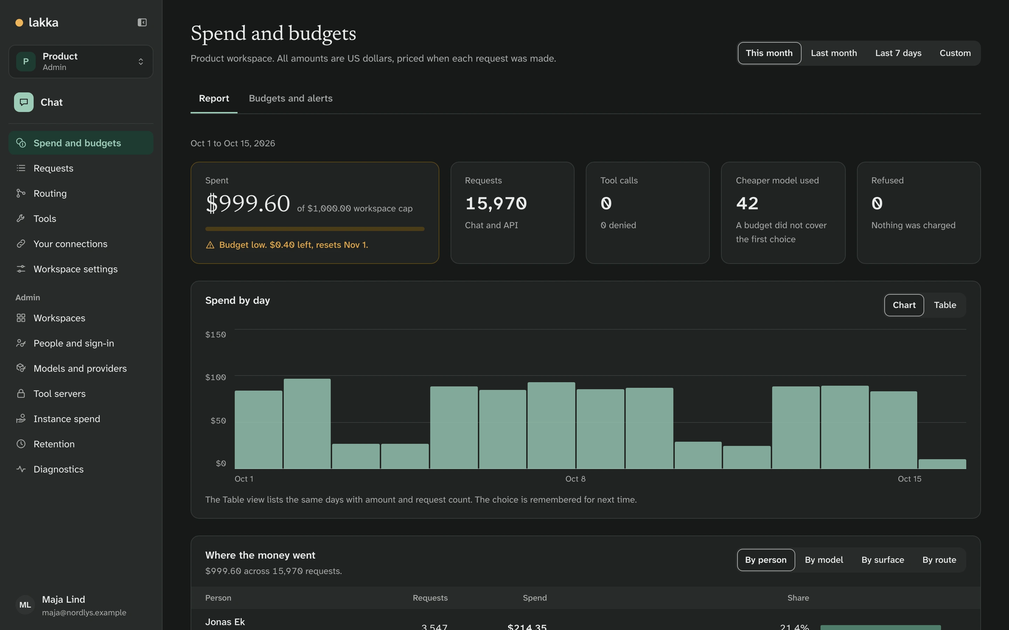Click the Workspace settings sliders icon
Viewport: 1009px width, 630px height.
point(21,269)
